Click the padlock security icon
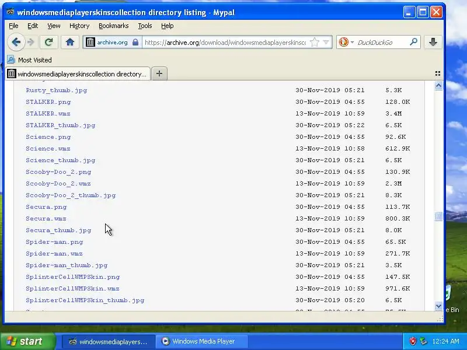 click(135, 42)
